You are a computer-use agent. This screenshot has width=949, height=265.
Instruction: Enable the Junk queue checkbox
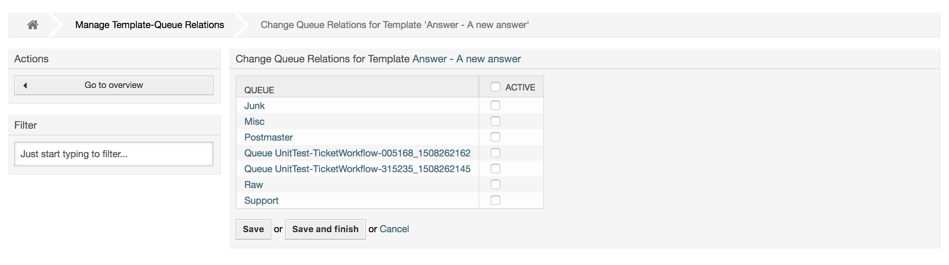pos(495,105)
